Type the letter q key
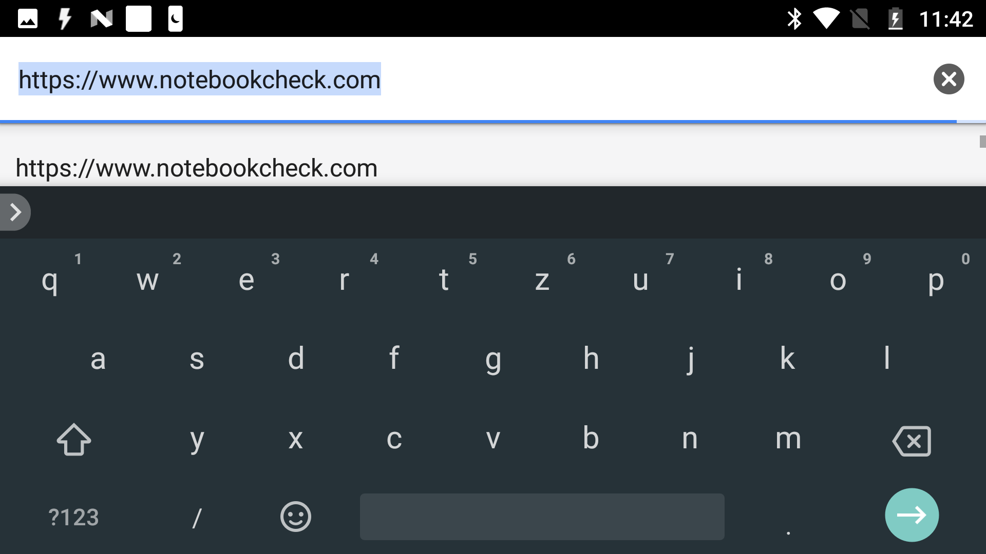 click(x=49, y=281)
